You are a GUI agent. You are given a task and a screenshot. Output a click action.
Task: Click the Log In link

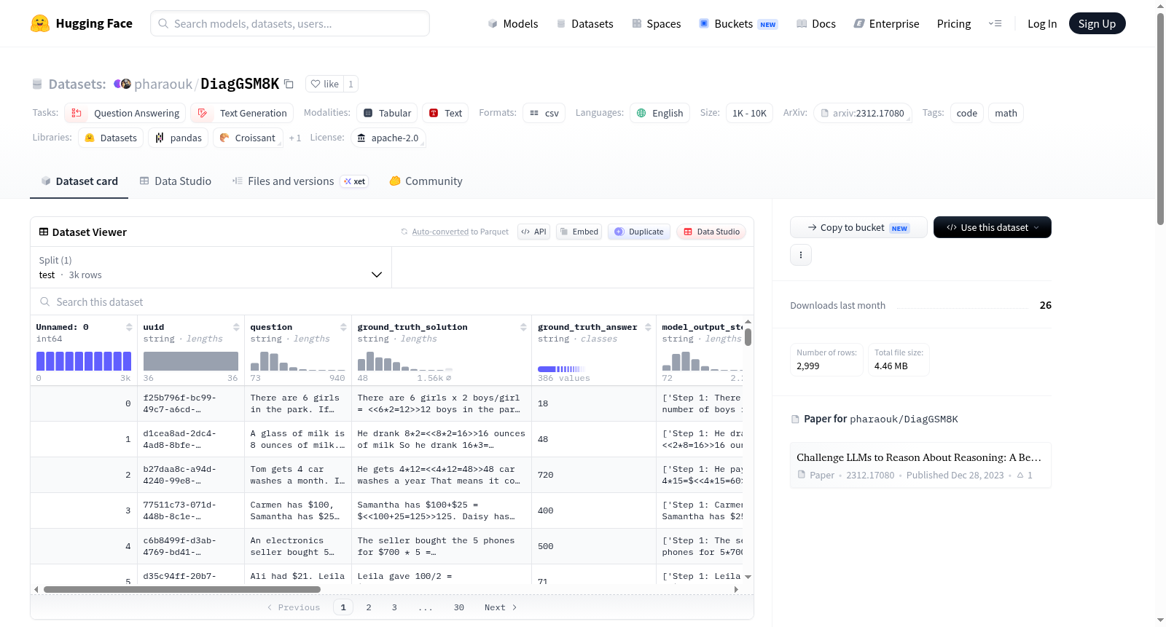pos(1042,23)
